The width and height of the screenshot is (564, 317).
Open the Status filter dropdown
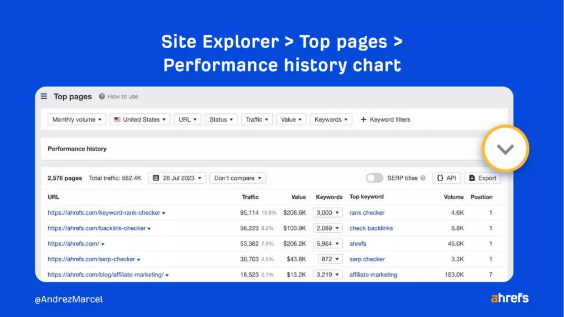(x=221, y=119)
